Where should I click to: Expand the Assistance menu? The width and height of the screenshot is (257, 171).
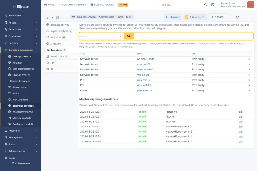21,30
